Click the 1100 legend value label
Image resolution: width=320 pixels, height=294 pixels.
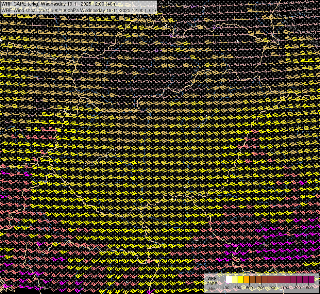[285, 288]
